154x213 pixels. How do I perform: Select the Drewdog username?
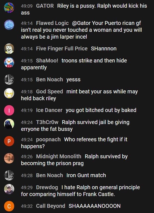(47, 188)
